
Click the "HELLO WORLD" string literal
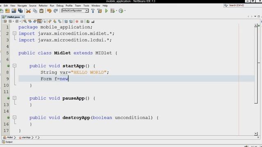coord(89,72)
